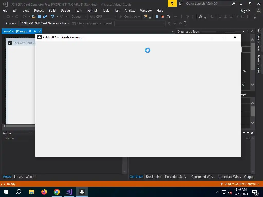Expand the Call Stack window options arrow

pos(244,133)
